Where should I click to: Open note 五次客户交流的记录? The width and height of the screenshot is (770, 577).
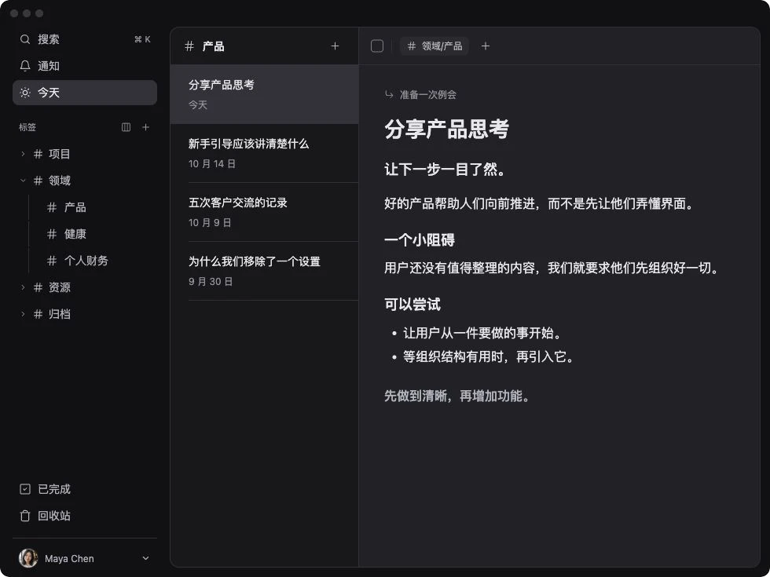coord(264,212)
